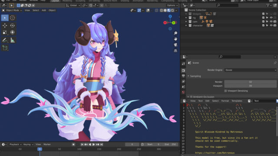Select the Annotate tool
The image size is (278, 156).
pos(5,40)
